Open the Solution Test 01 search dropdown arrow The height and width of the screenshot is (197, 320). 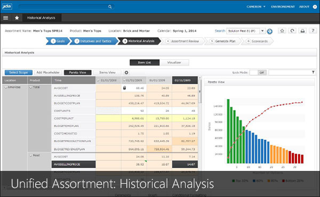click(x=262, y=31)
